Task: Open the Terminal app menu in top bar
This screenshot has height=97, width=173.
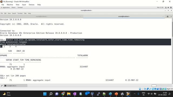Action: coord(20,8)
